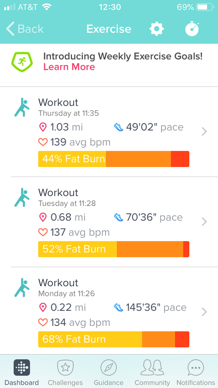Tap the Thursday workout stretching figure icon
The image size is (218, 388).
tap(22, 108)
